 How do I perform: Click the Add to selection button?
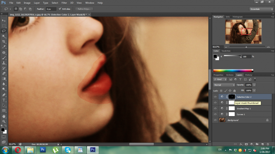(21, 9)
